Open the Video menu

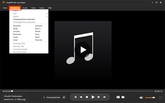[33, 8]
